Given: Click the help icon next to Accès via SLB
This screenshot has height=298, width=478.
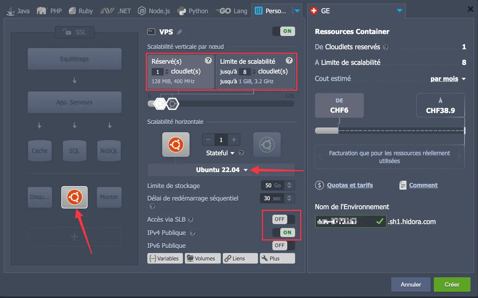Looking at the screenshot, I should (x=191, y=220).
